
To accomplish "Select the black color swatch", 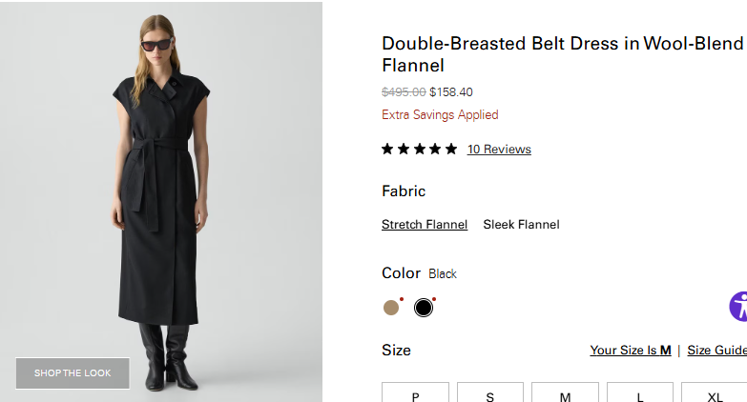I will click(x=424, y=307).
